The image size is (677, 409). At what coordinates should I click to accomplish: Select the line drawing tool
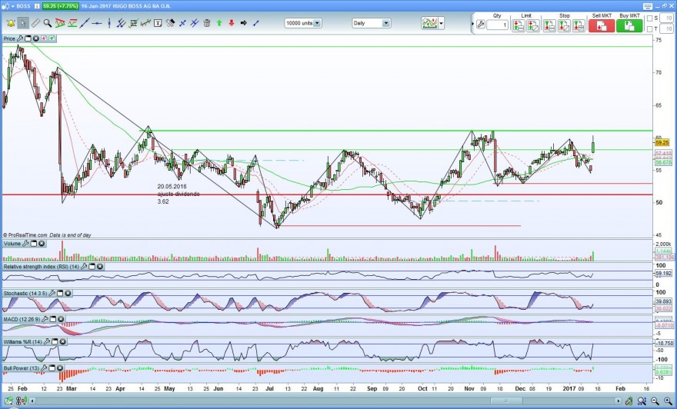[84, 23]
